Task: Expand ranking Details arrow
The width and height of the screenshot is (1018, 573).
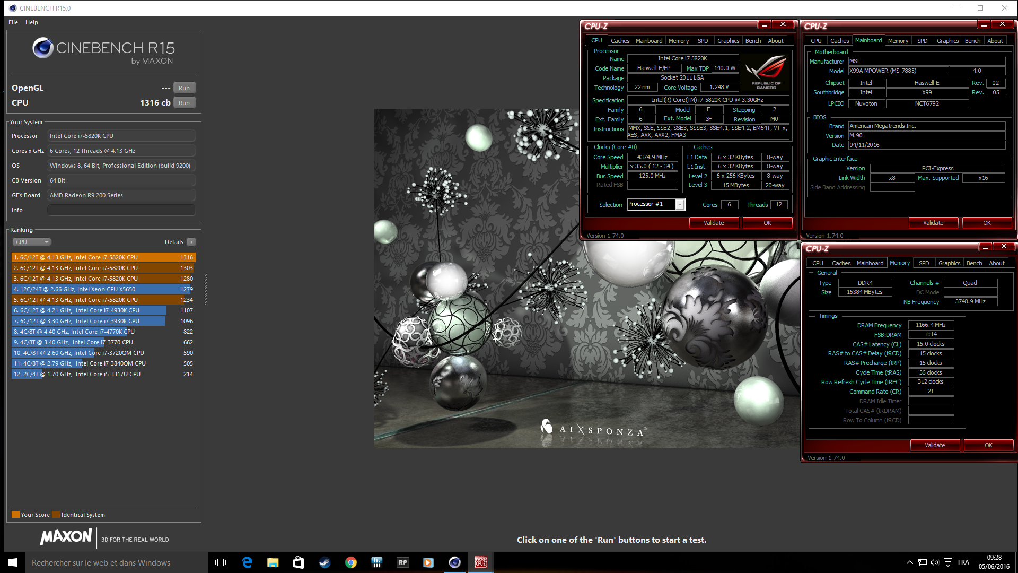Action: [x=191, y=242]
